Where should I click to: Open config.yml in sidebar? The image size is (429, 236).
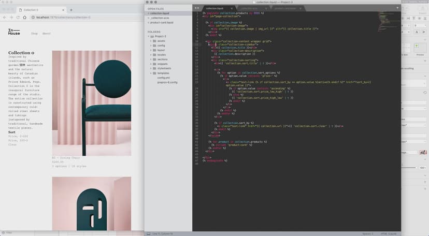[164, 78]
